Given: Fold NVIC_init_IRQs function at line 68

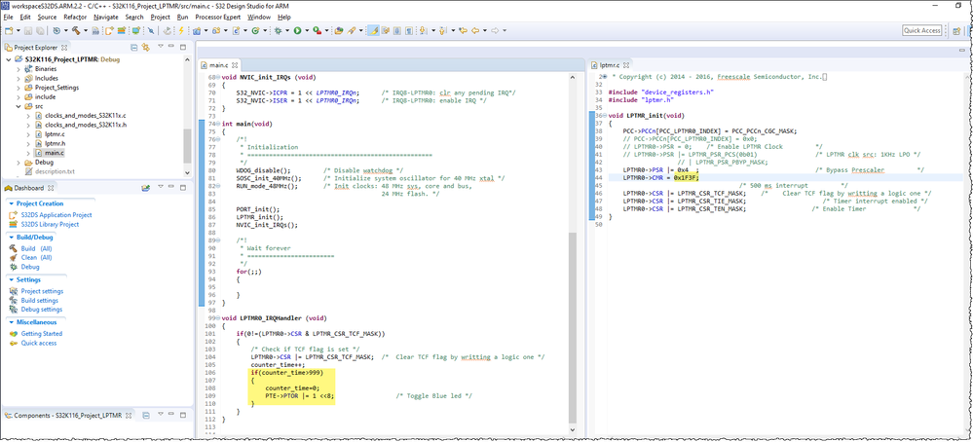Looking at the screenshot, I should point(219,77).
